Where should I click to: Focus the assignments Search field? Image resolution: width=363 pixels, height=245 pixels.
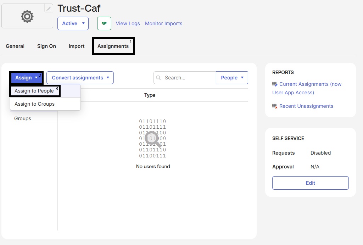[185, 78]
